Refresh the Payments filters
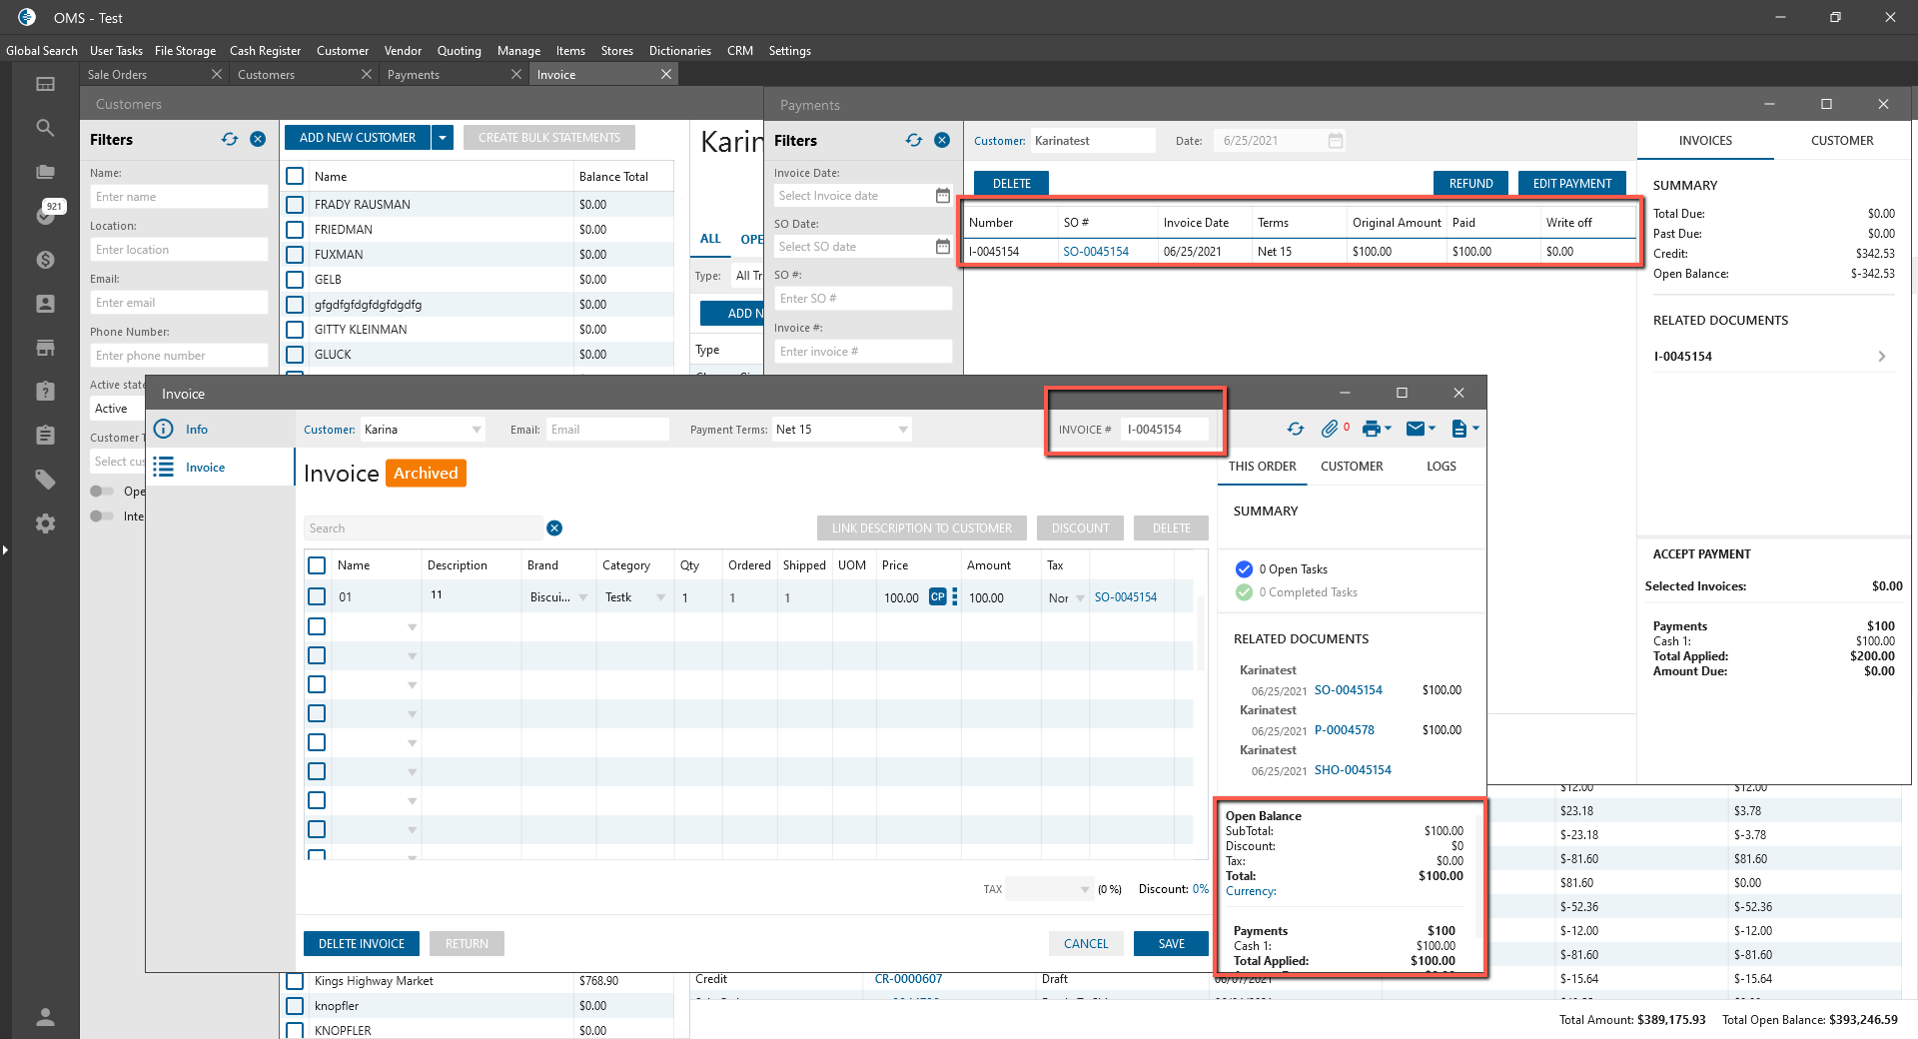The image size is (1918, 1039). [x=914, y=141]
